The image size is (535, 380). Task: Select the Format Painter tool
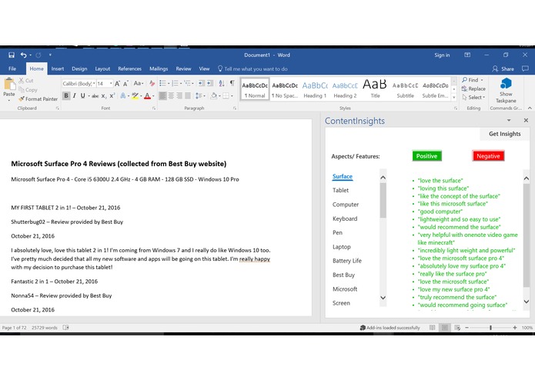[x=38, y=98]
